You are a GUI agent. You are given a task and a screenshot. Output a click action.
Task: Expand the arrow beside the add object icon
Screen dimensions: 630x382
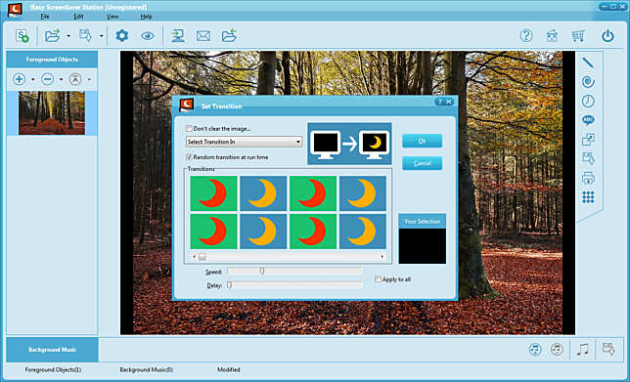tap(33, 79)
